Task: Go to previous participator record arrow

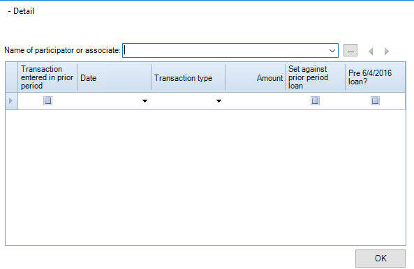Action: click(371, 51)
